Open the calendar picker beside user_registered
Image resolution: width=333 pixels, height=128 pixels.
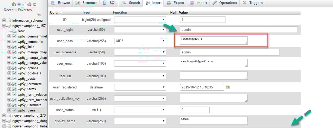(x=228, y=87)
